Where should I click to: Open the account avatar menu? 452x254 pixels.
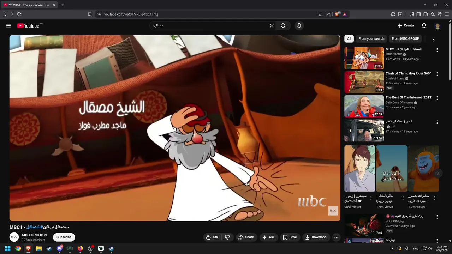438,25
